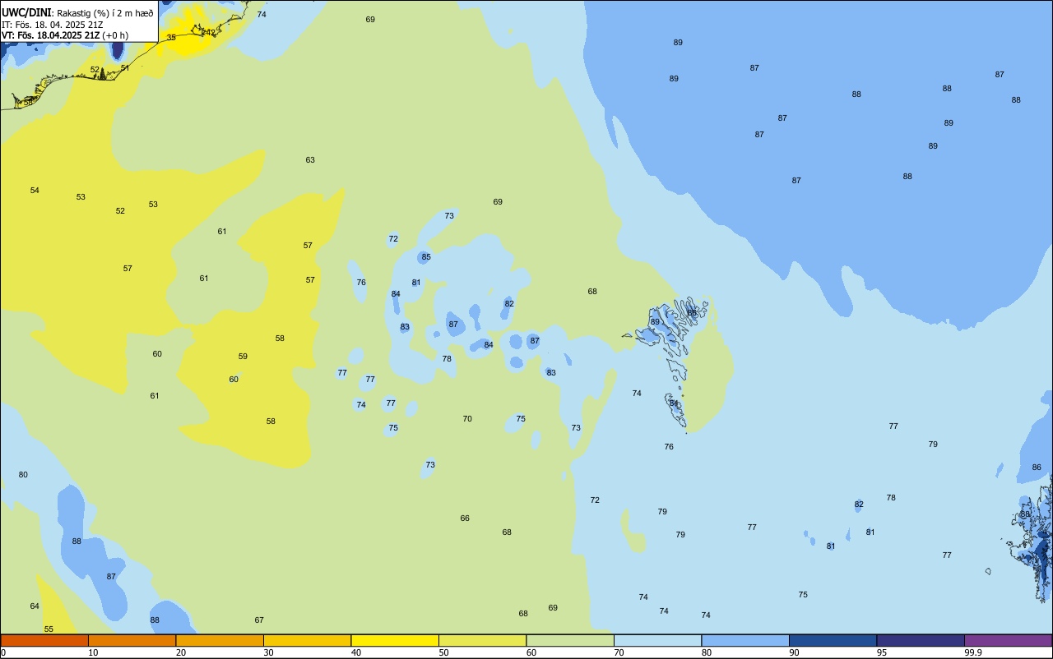The image size is (1053, 659).
Task: Click the map value '67'
Action: [x=259, y=620]
